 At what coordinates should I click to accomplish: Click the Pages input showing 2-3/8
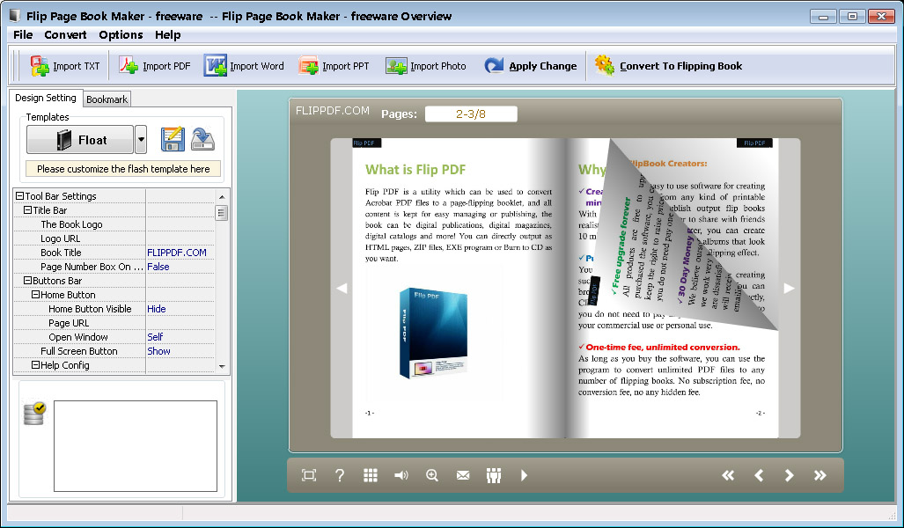[x=472, y=113]
